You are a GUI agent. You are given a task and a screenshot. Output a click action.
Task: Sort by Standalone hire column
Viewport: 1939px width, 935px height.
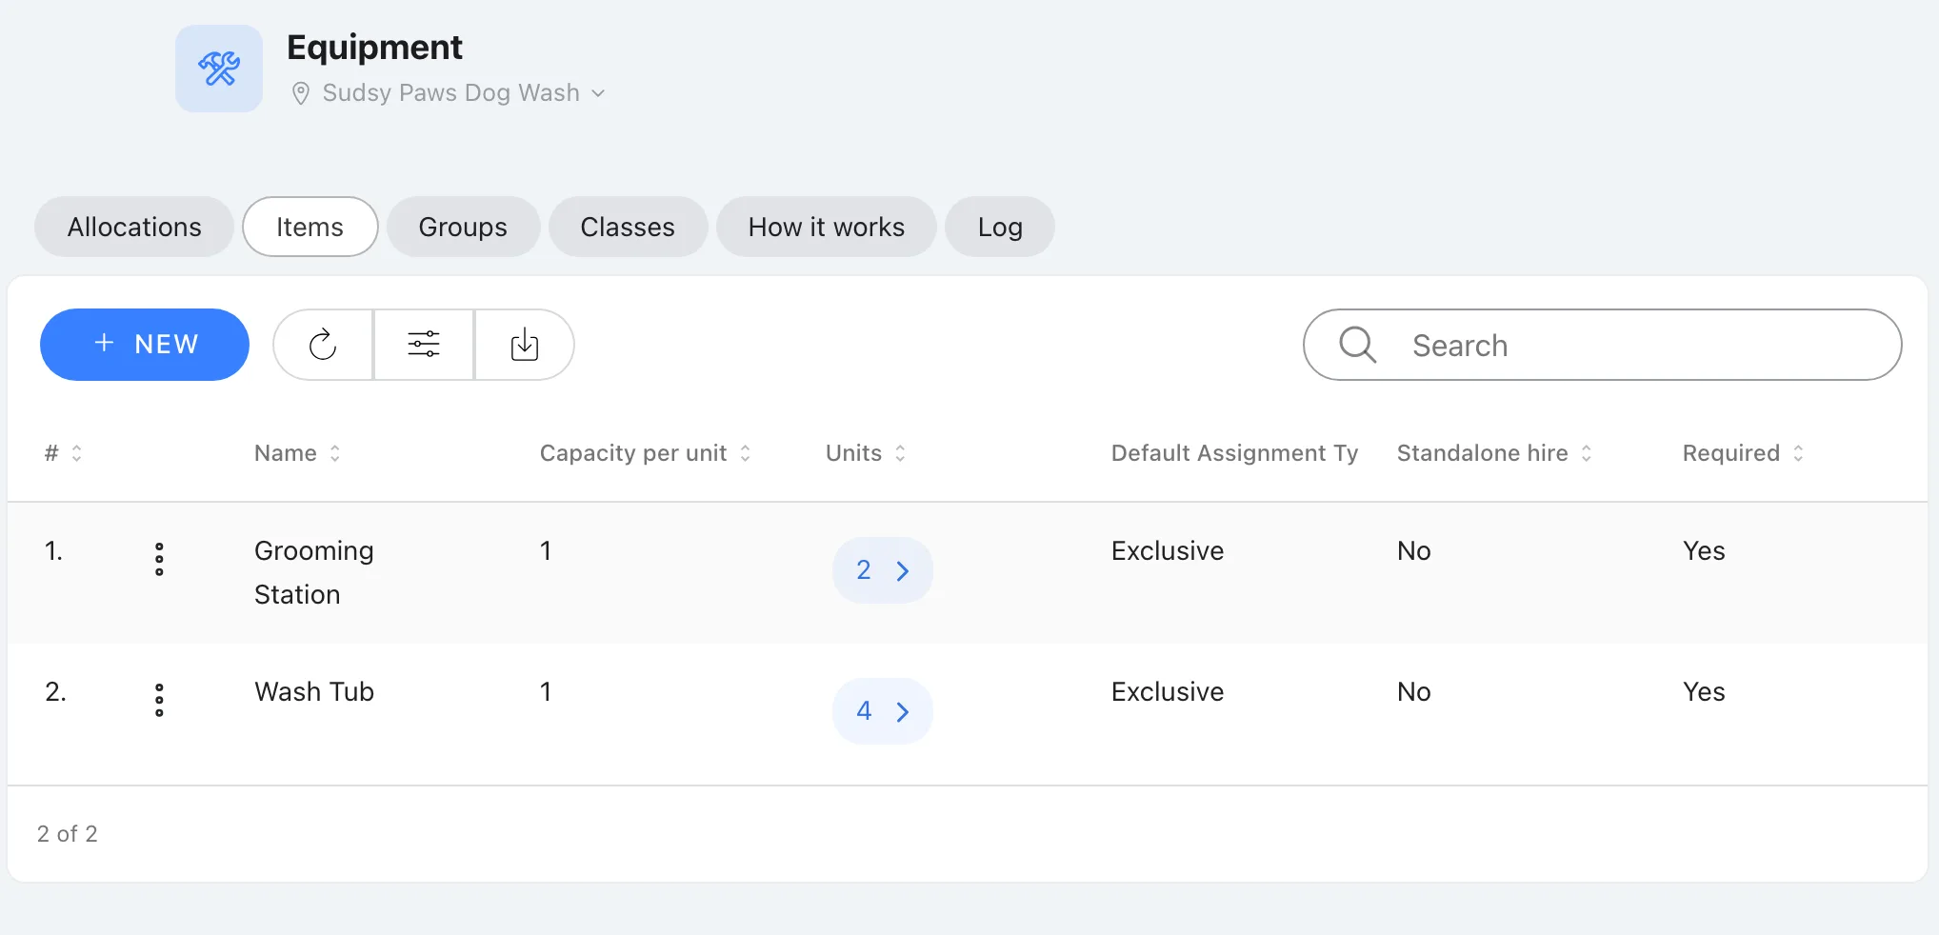point(1494,453)
